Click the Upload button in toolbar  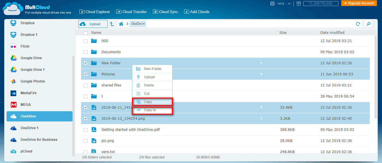(93, 24)
